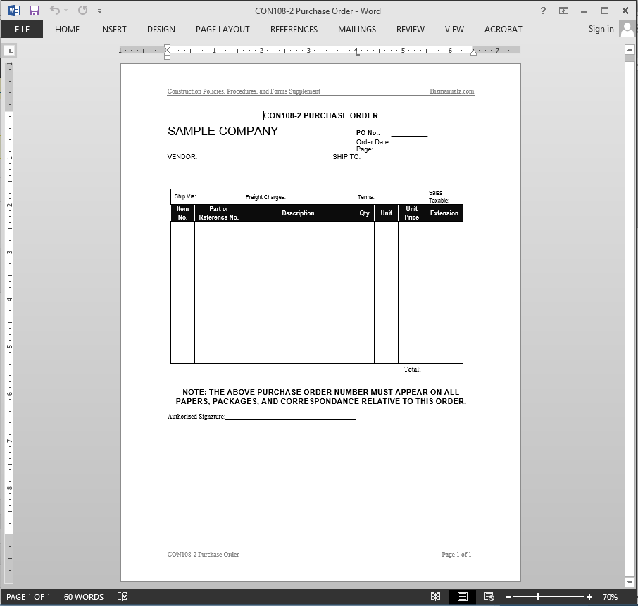Click the Total amount box
This screenshot has height=606, width=638.
[444, 372]
